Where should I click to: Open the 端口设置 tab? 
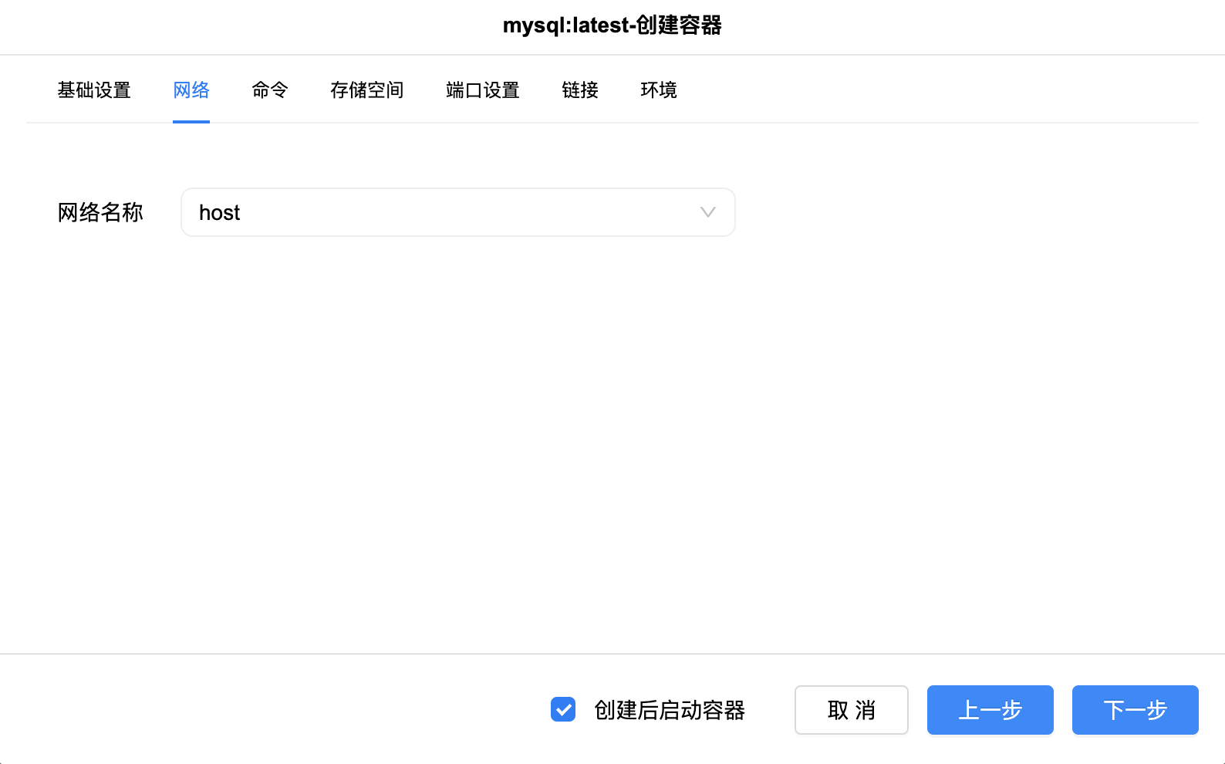(483, 90)
